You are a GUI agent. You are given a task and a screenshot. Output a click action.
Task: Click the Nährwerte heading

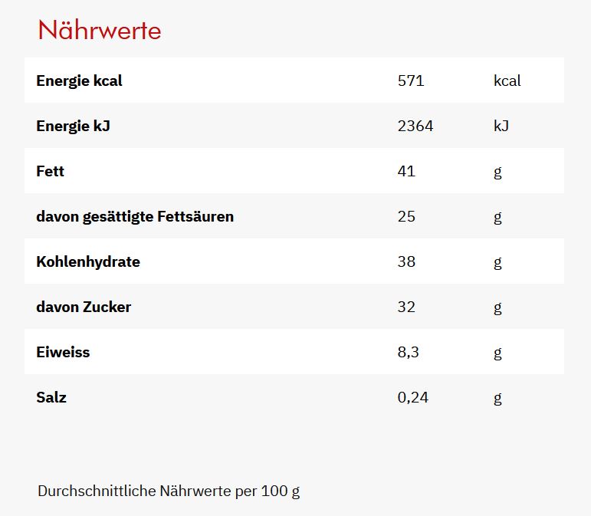(x=100, y=30)
